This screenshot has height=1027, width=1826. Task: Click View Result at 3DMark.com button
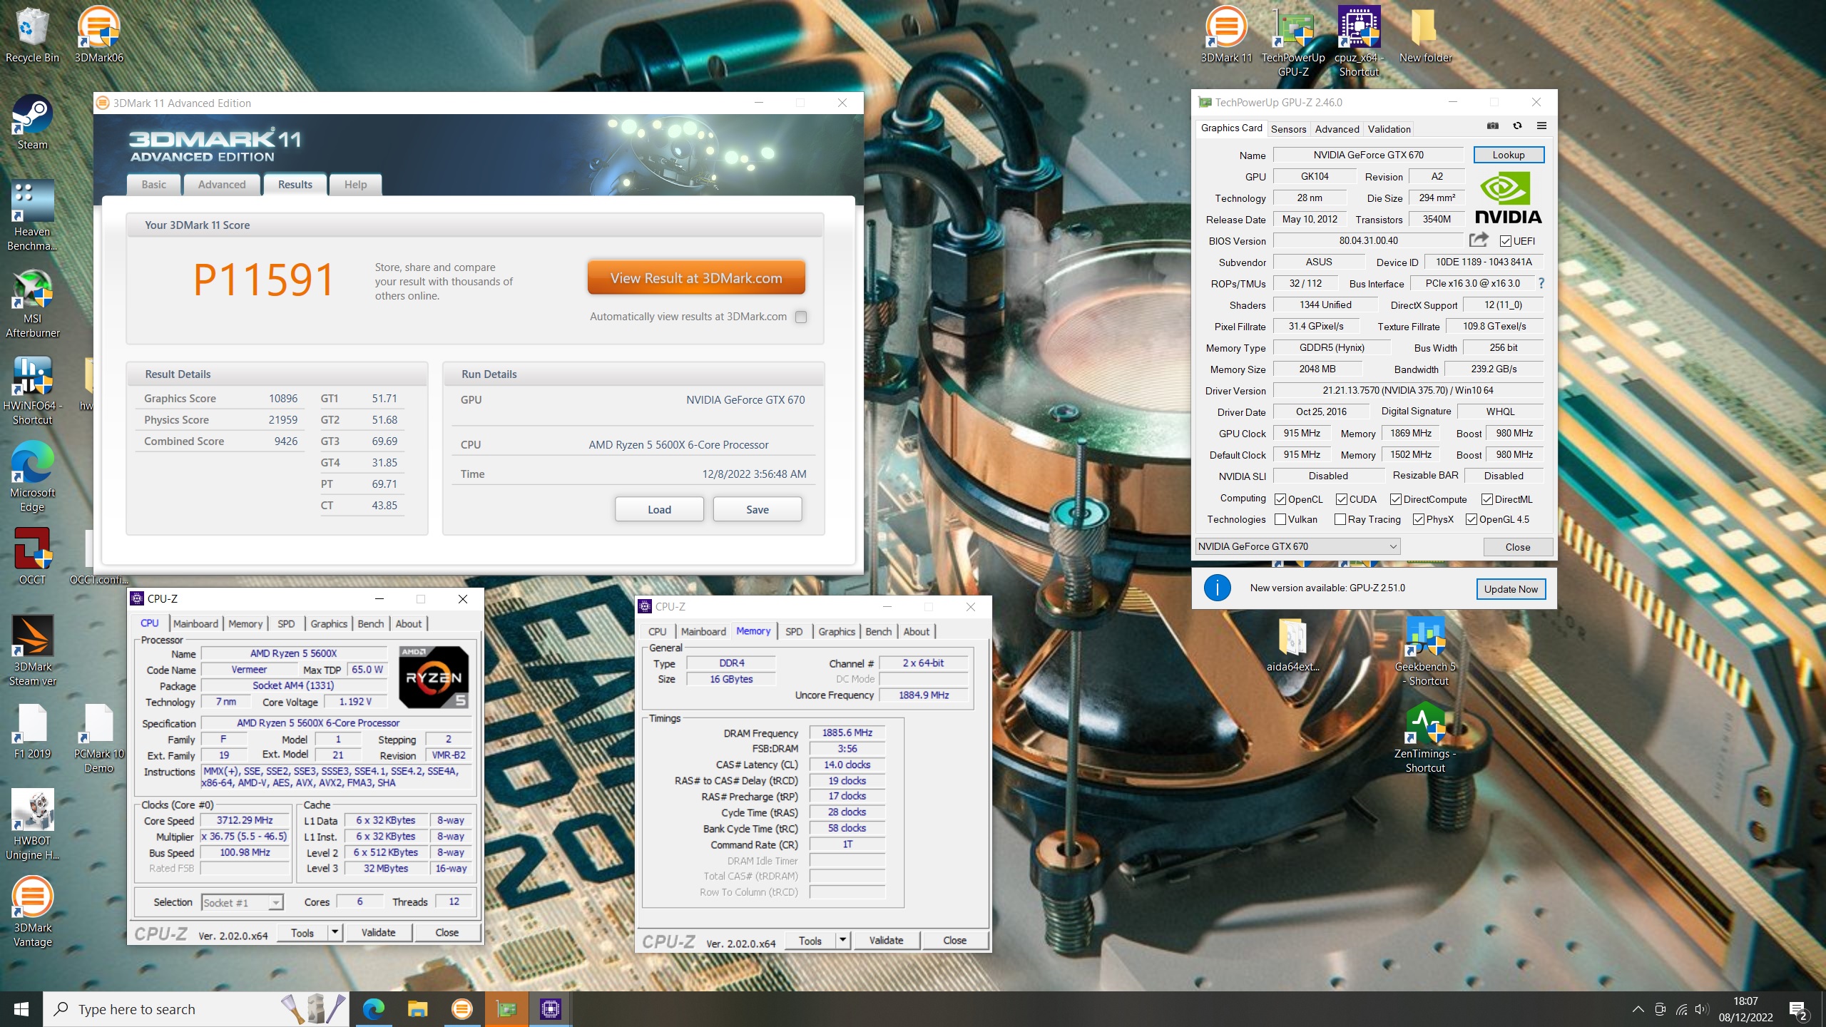click(696, 278)
